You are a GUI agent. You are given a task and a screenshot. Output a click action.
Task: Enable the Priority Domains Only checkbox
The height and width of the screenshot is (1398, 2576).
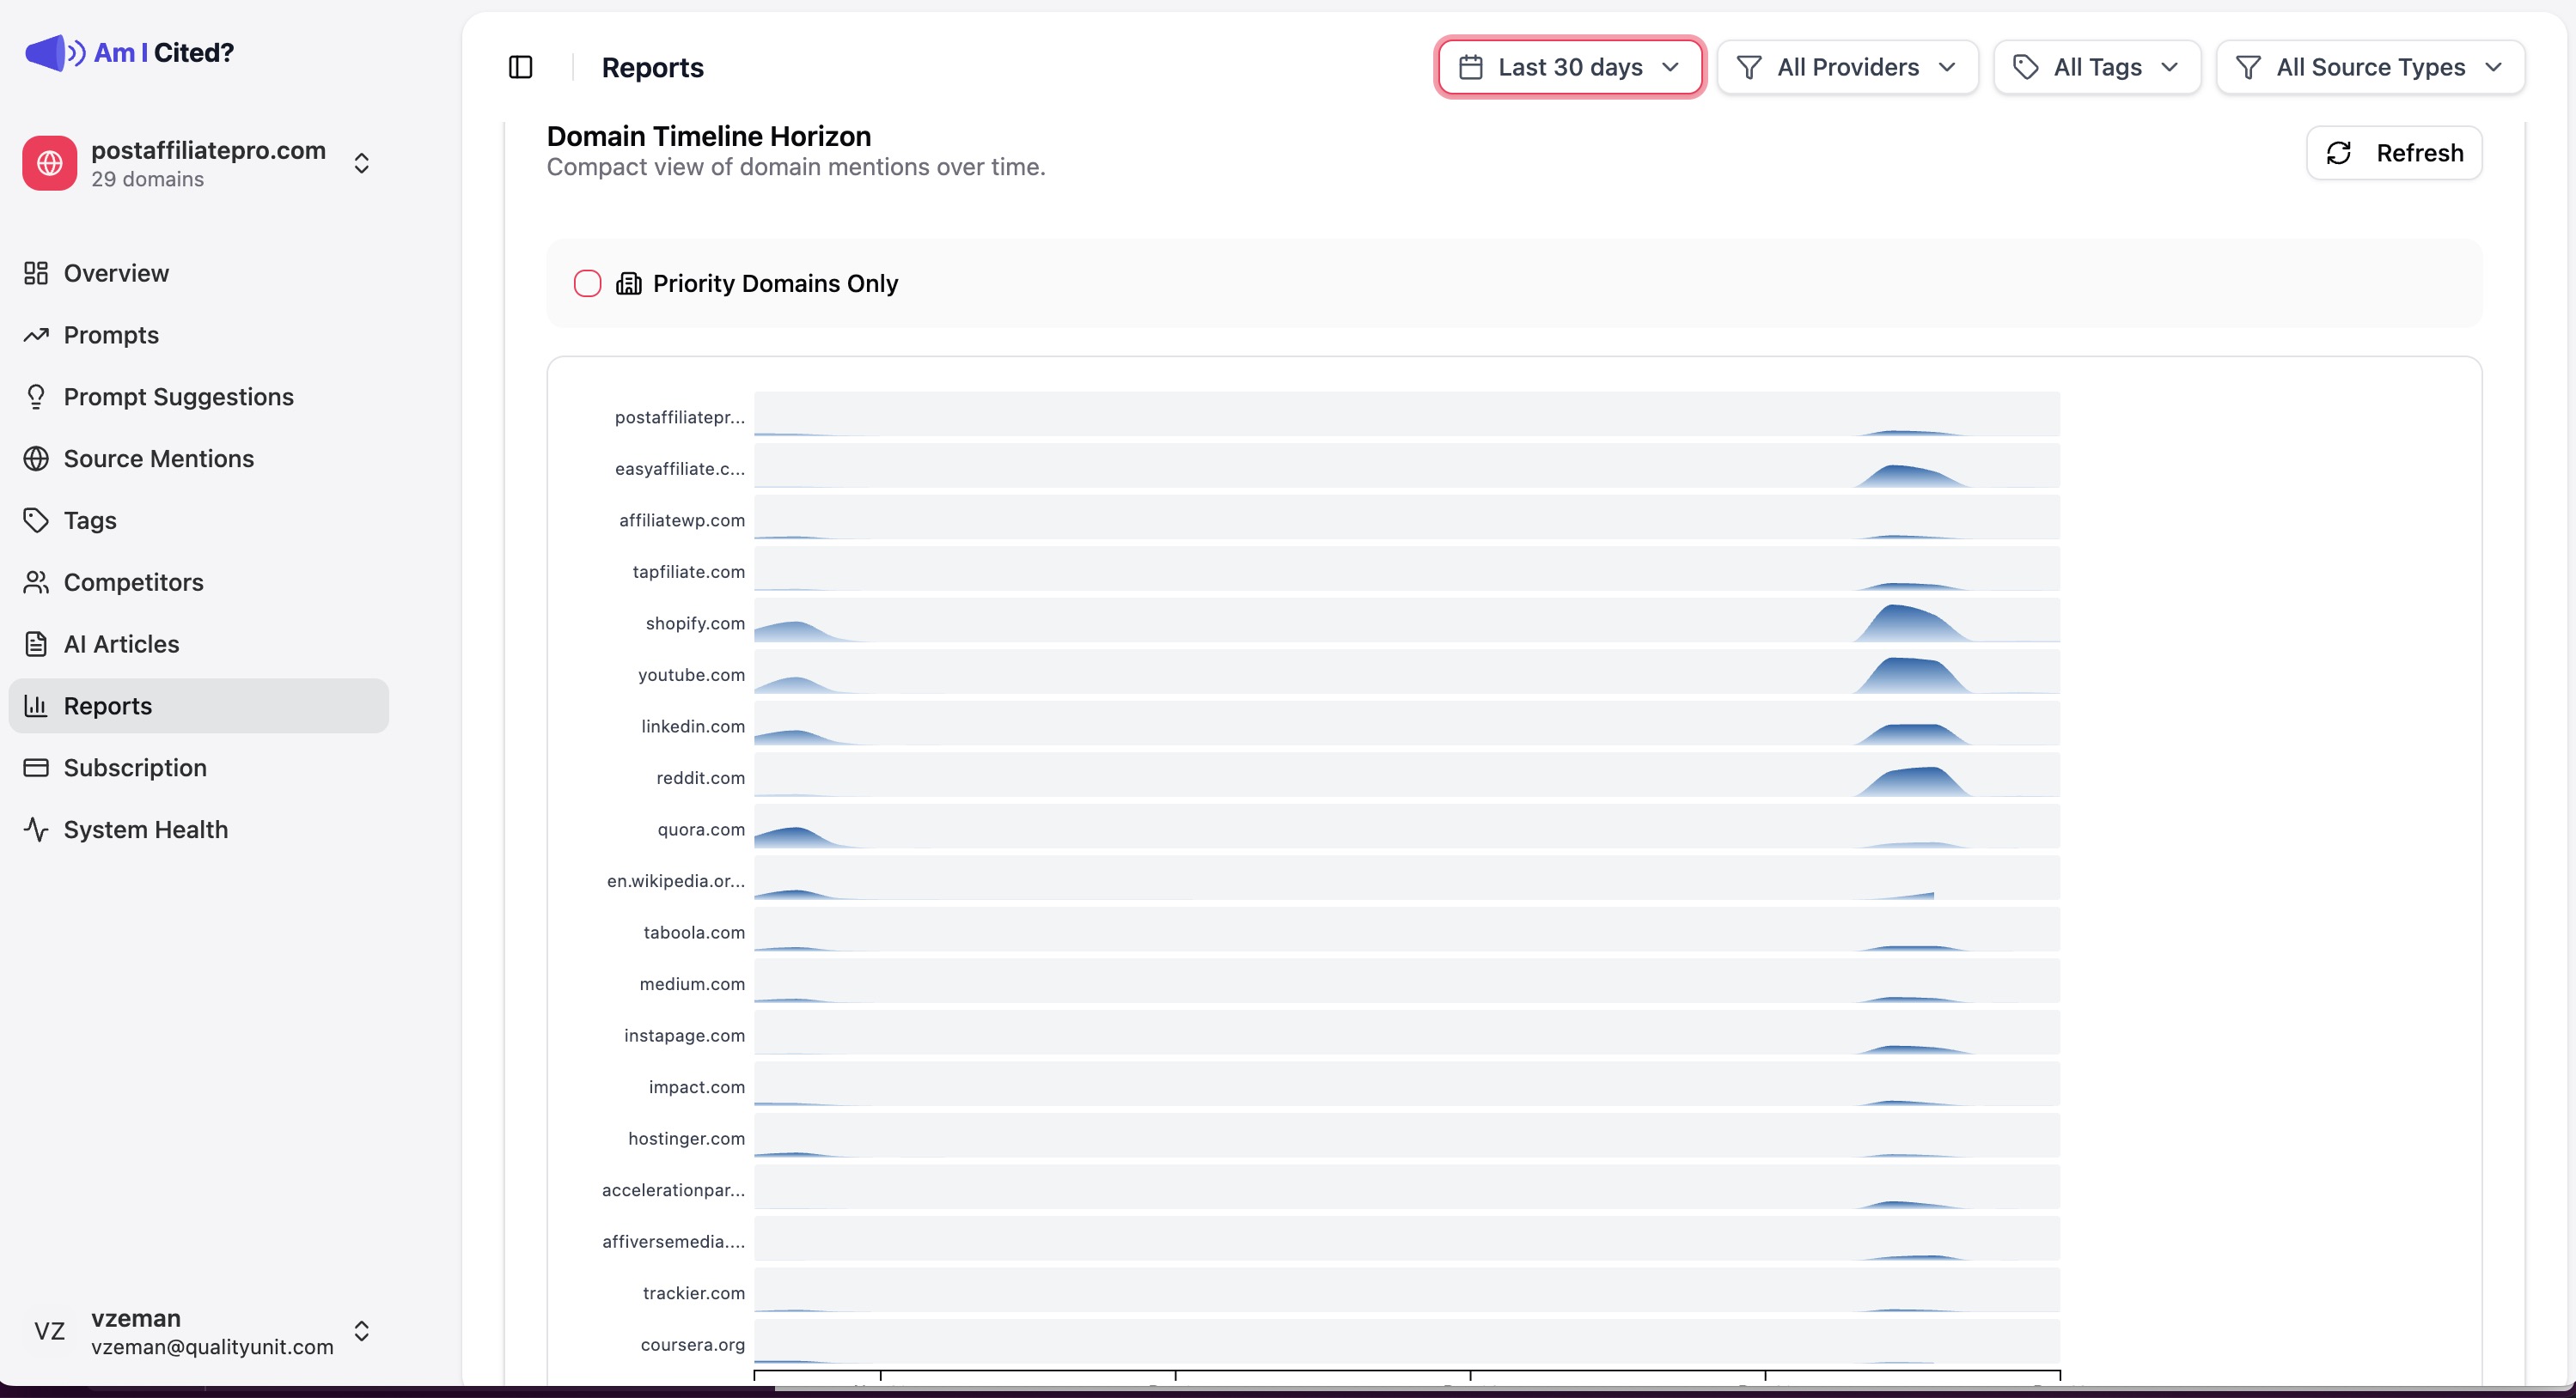[x=587, y=283]
